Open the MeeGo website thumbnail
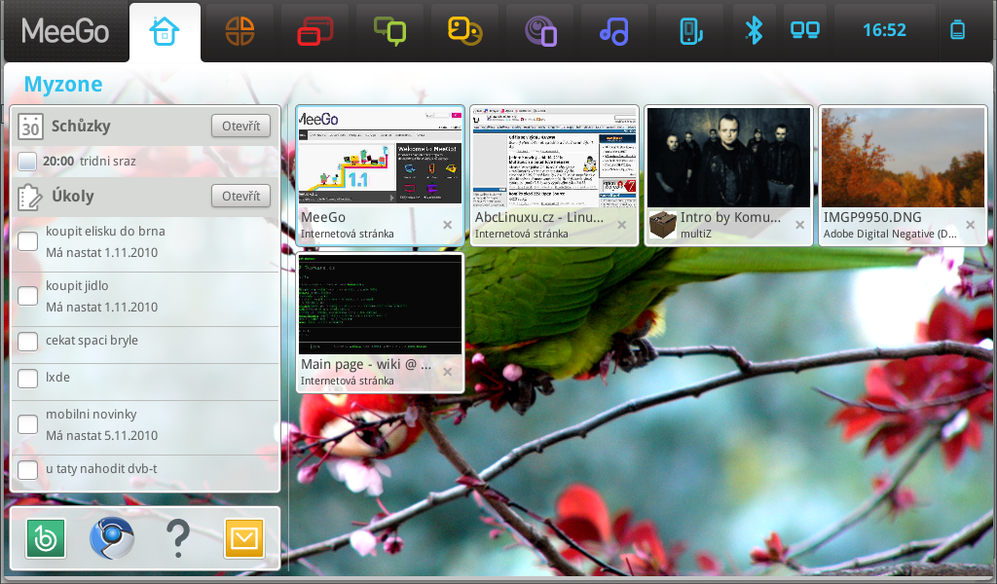Image resolution: width=997 pixels, height=584 pixels. [x=381, y=157]
